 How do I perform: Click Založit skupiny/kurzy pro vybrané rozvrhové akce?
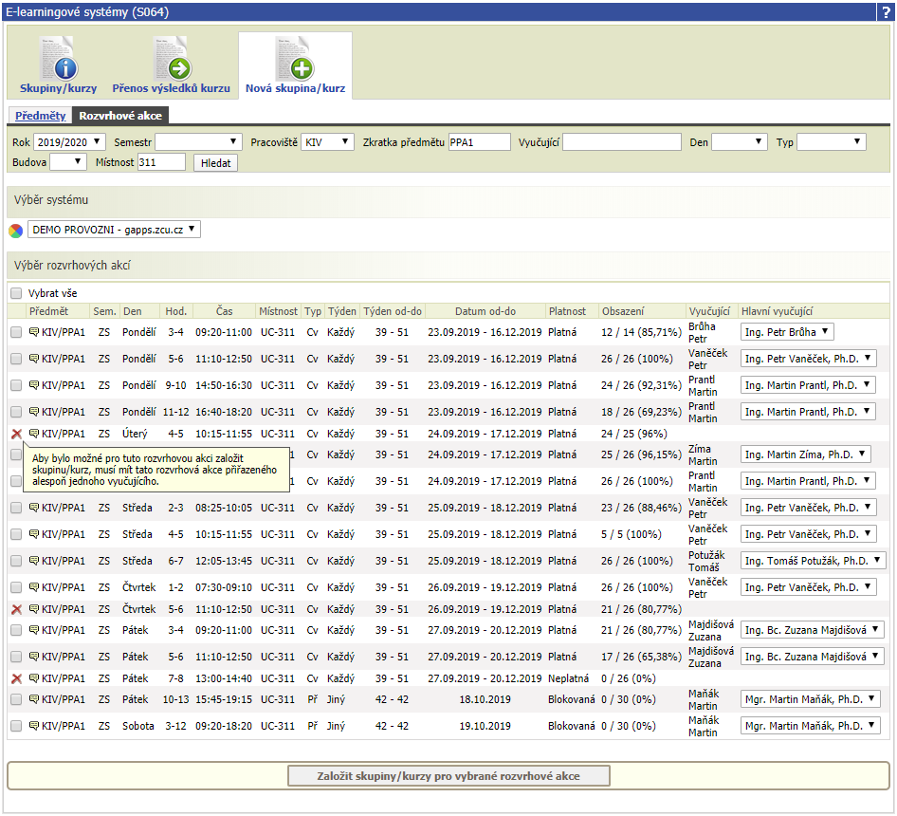pos(448,776)
